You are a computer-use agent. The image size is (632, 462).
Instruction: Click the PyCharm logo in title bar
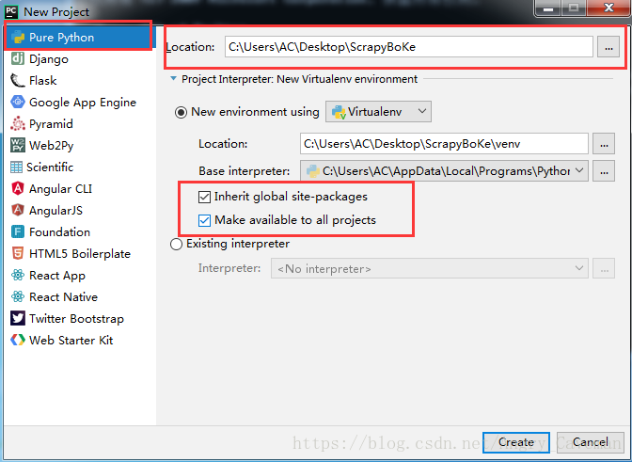point(11,11)
